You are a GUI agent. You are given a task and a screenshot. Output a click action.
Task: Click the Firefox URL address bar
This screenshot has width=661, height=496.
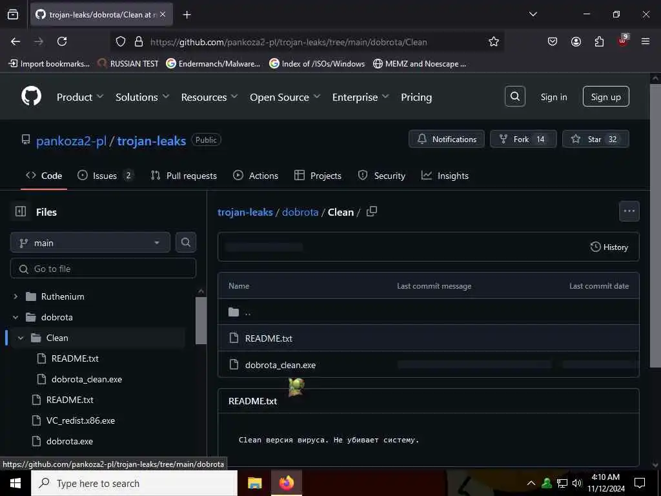click(x=307, y=42)
